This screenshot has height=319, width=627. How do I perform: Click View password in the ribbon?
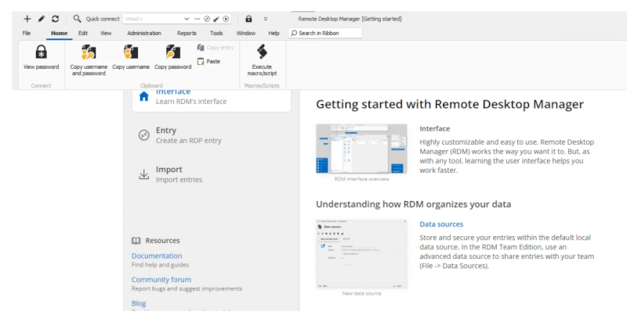(x=42, y=57)
